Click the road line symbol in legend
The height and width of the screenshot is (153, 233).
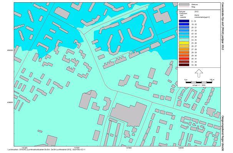(184, 7)
